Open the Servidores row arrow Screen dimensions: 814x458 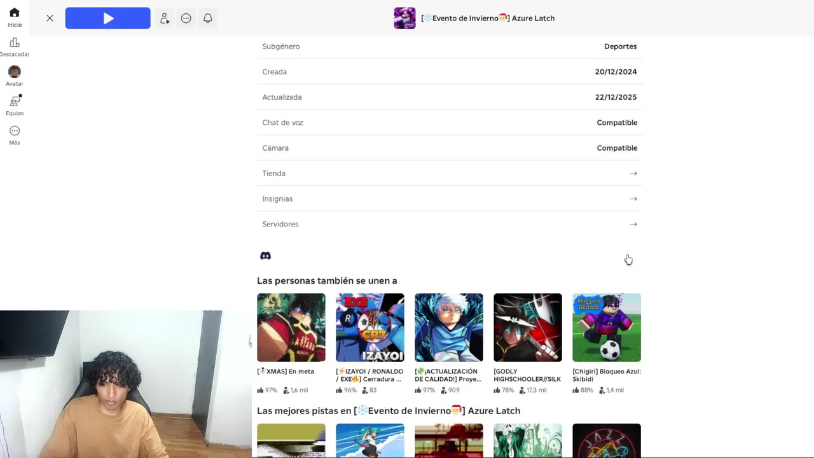click(633, 224)
